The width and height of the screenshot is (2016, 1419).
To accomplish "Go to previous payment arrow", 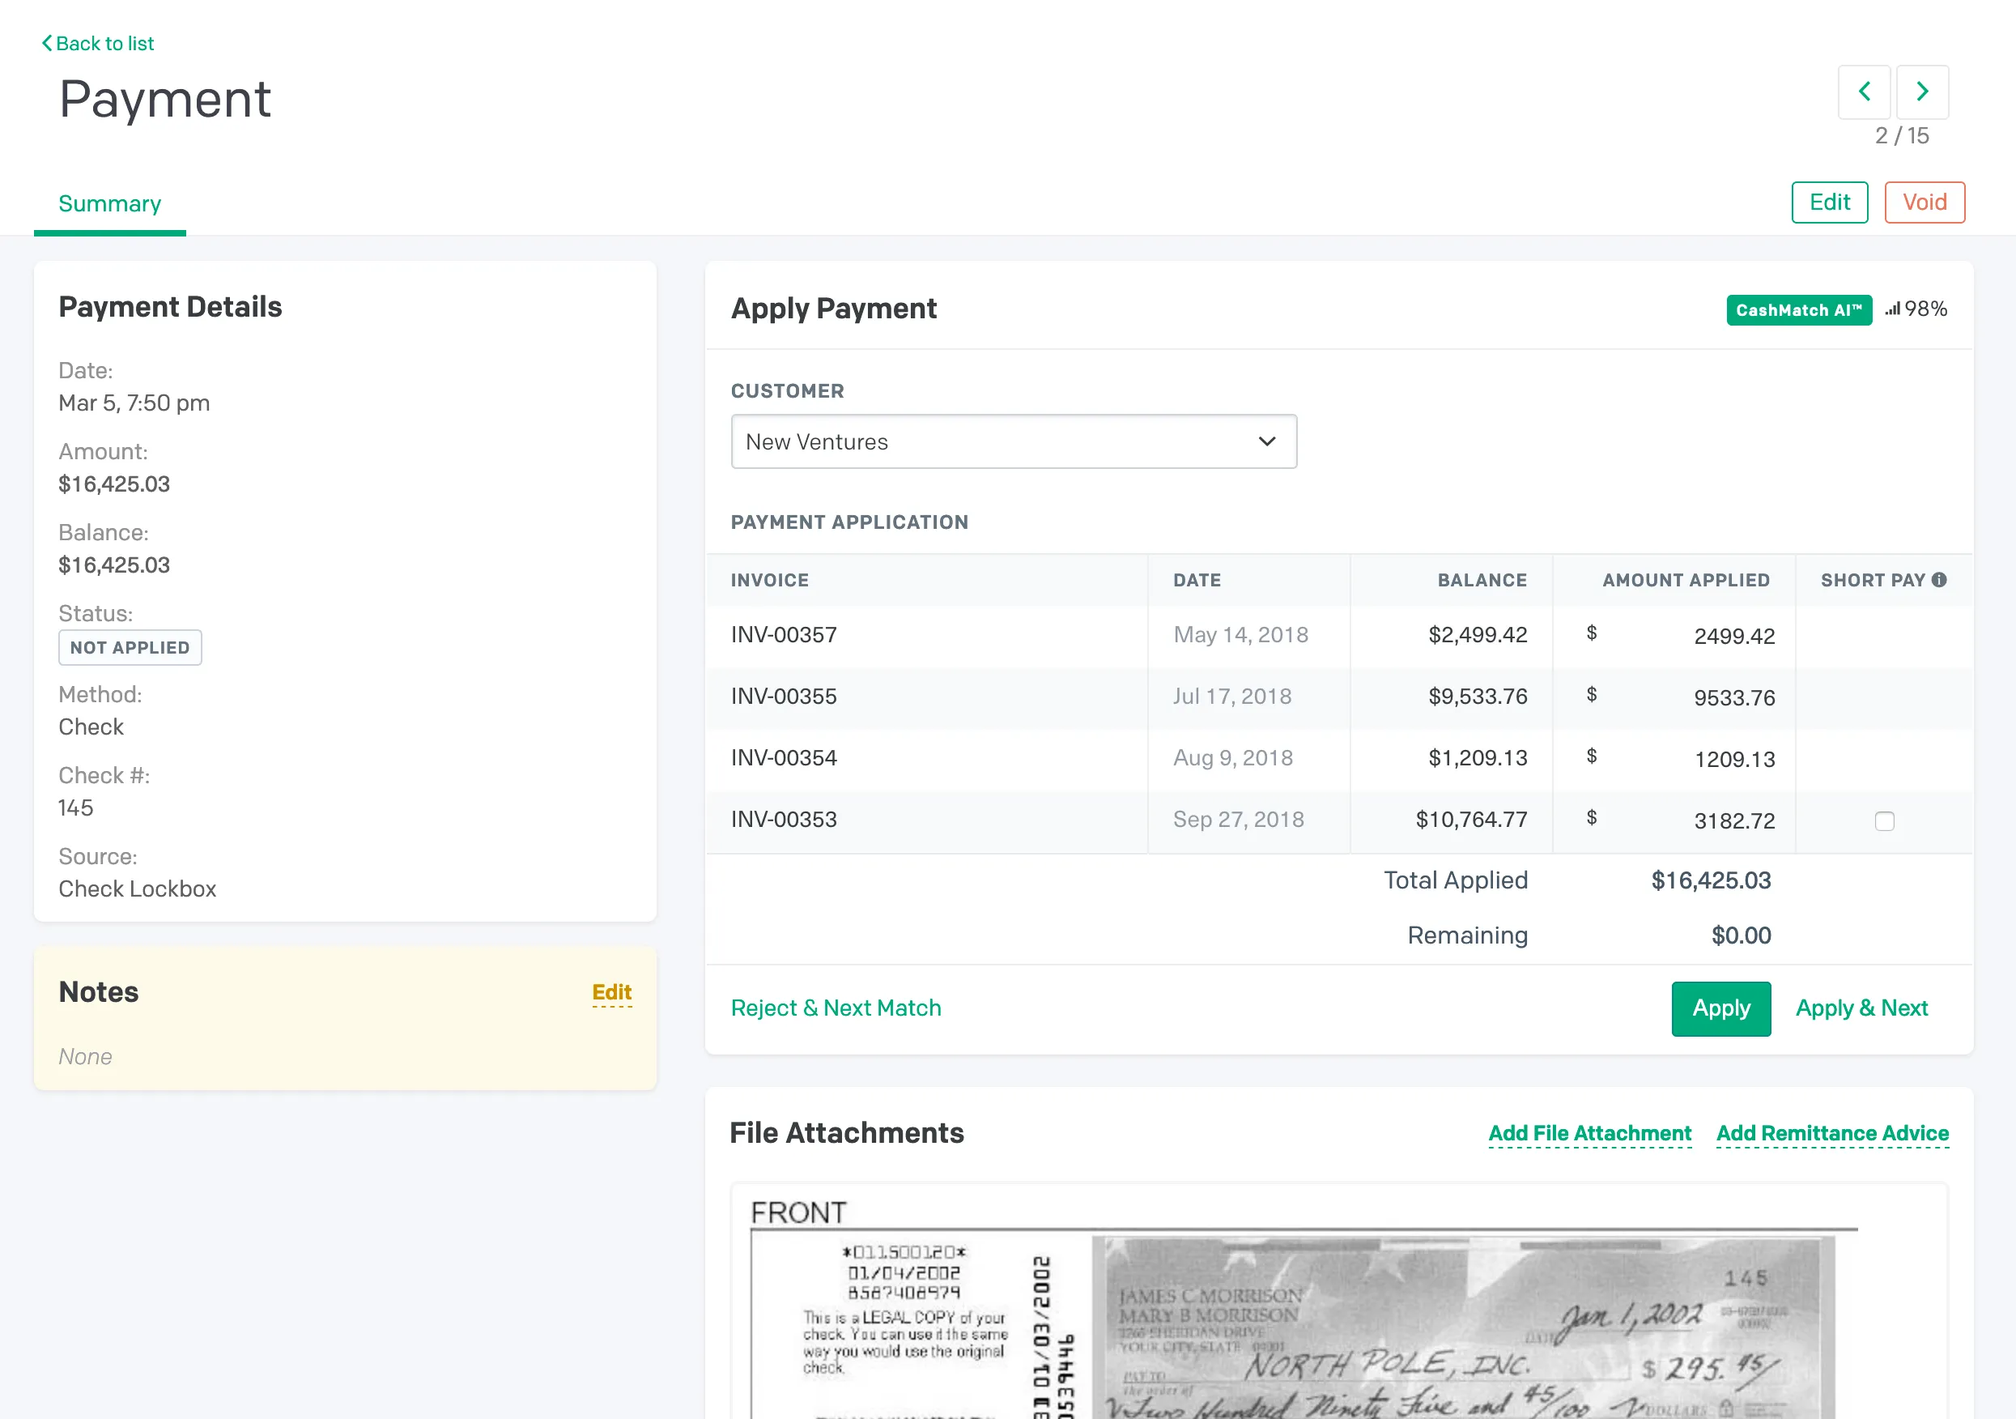I will 1864,92.
